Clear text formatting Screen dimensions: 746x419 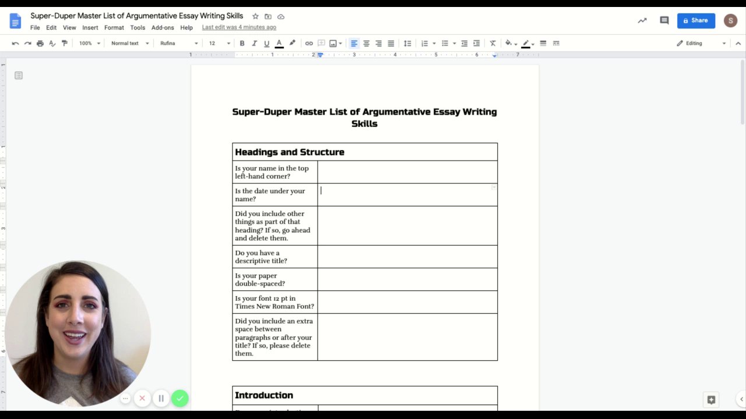(x=492, y=44)
